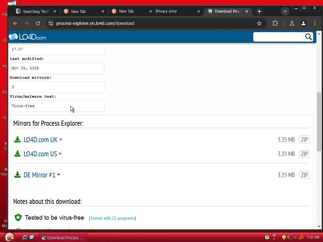Expand the tab search dropdown arrow
323x242 pixels.
click(285, 11)
